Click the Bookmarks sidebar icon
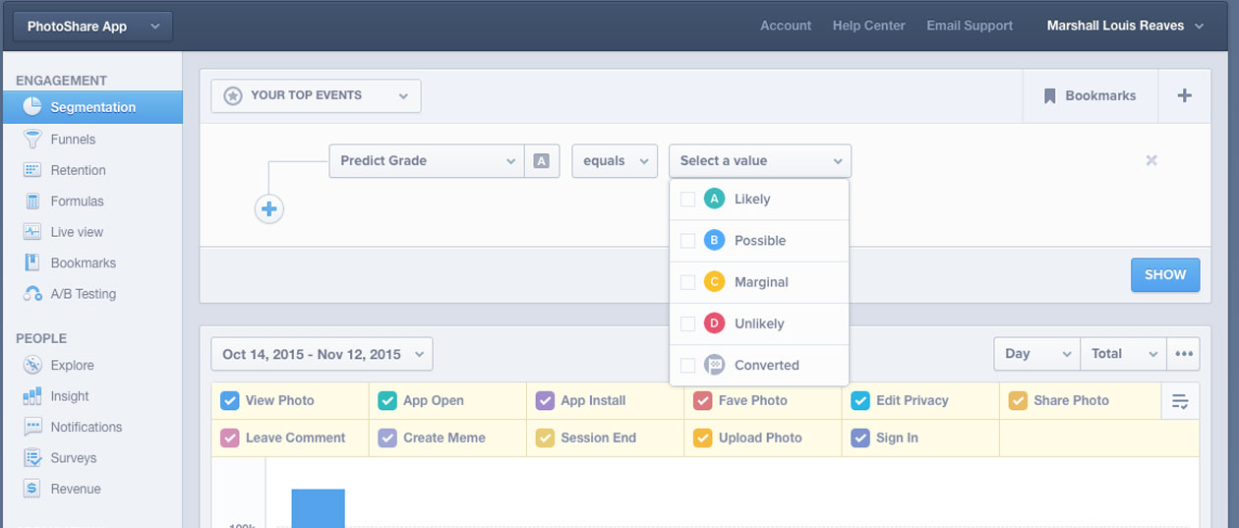 point(32,263)
